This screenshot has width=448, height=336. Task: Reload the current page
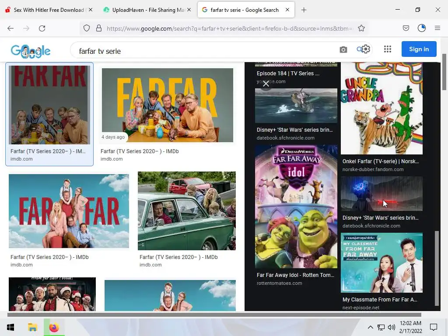(42, 28)
